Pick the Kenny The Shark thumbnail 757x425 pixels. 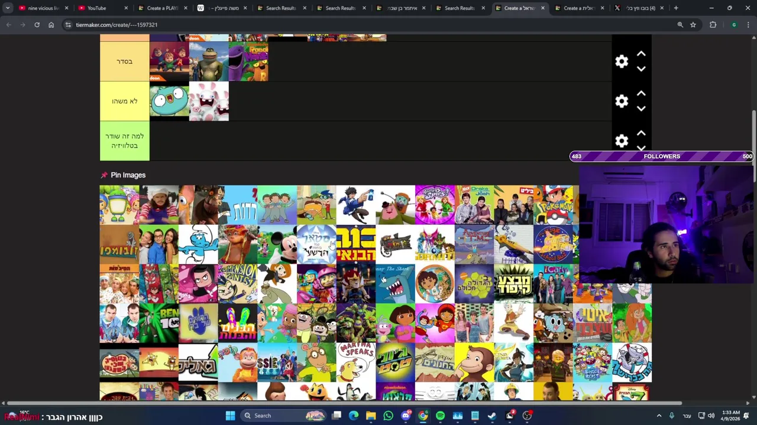(x=395, y=283)
